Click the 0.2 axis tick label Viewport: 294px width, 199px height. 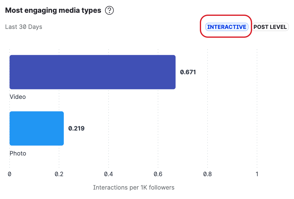(59, 174)
